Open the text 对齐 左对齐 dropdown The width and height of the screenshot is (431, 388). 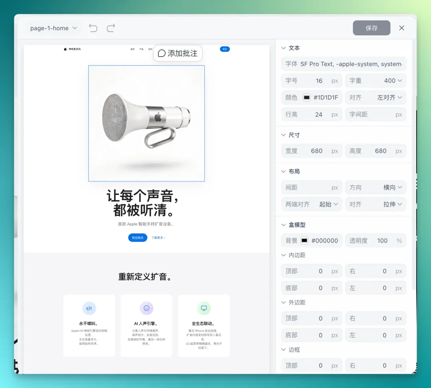[376, 97]
